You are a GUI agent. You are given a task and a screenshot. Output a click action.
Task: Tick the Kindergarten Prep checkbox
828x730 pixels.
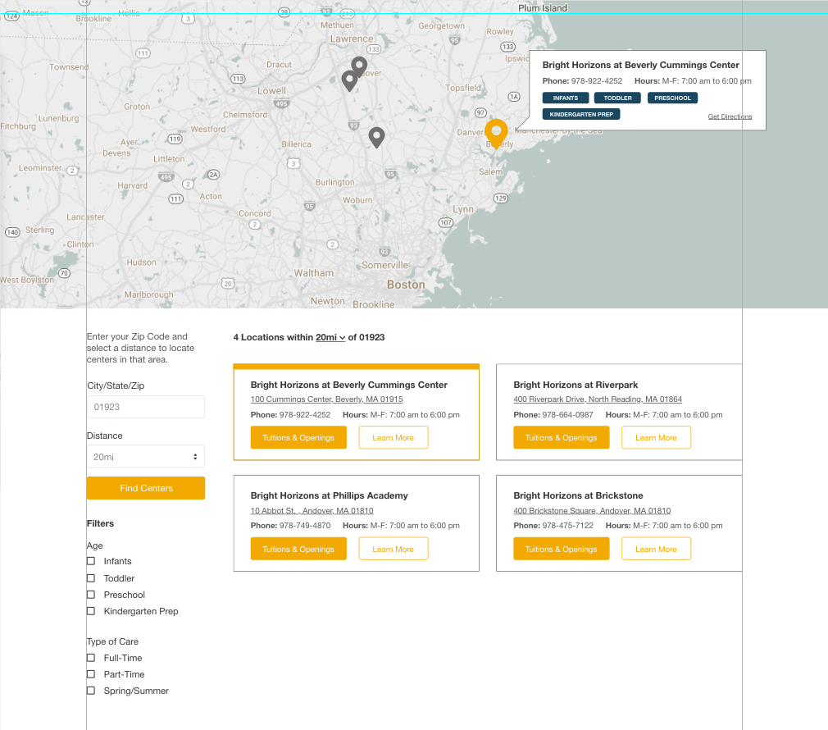91,611
